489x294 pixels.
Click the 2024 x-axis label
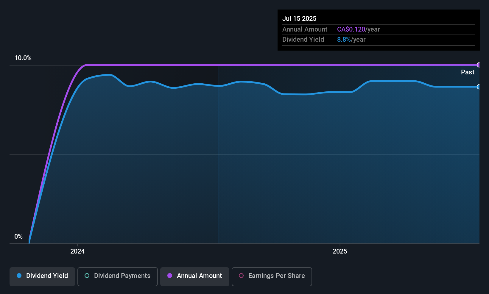pos(77,251)
